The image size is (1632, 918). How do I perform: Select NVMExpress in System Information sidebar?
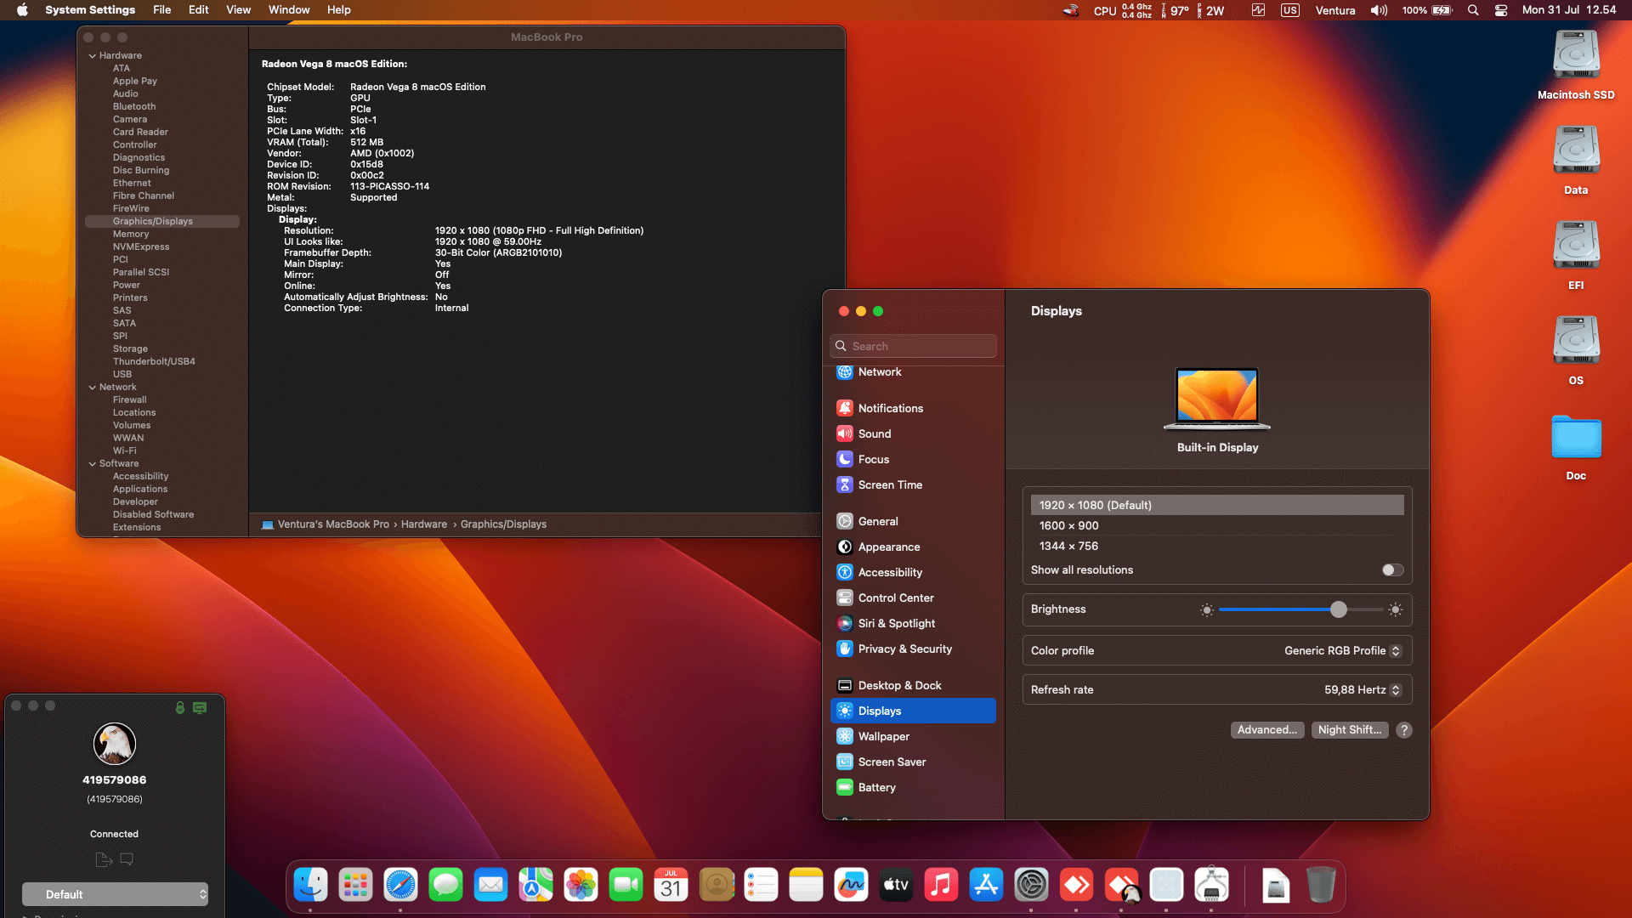[141, 247]
